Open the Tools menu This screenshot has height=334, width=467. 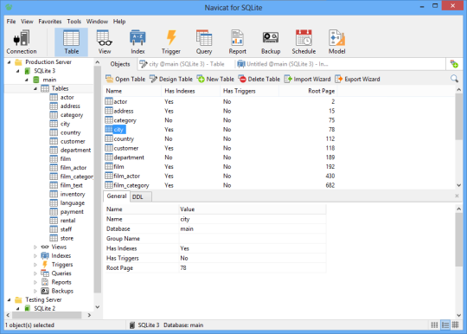pyautogui.click(x=74, y=22)
